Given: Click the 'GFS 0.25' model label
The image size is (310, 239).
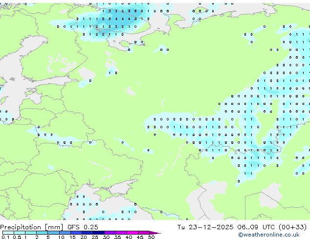Looking at the screenshot, I should tap(83, 227).
